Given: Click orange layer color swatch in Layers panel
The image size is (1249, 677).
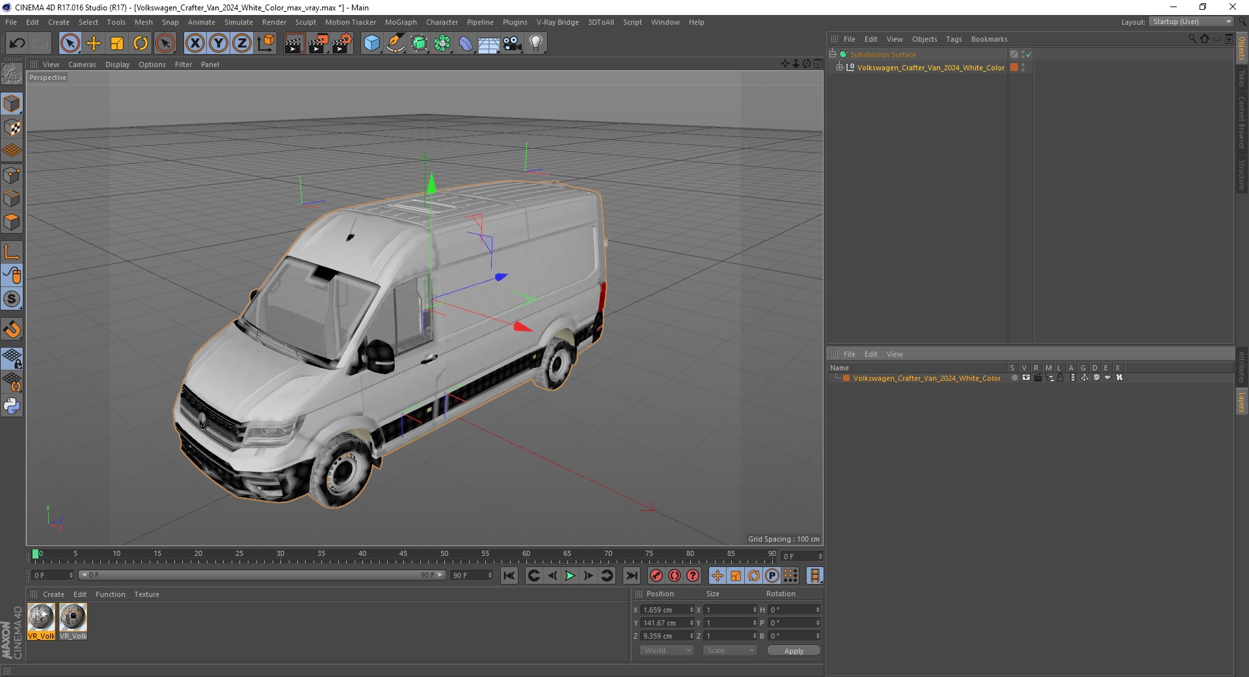Looking at the screenshot, I should coord(846,378).
